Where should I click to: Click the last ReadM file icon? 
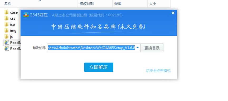(x=6, y=49)
